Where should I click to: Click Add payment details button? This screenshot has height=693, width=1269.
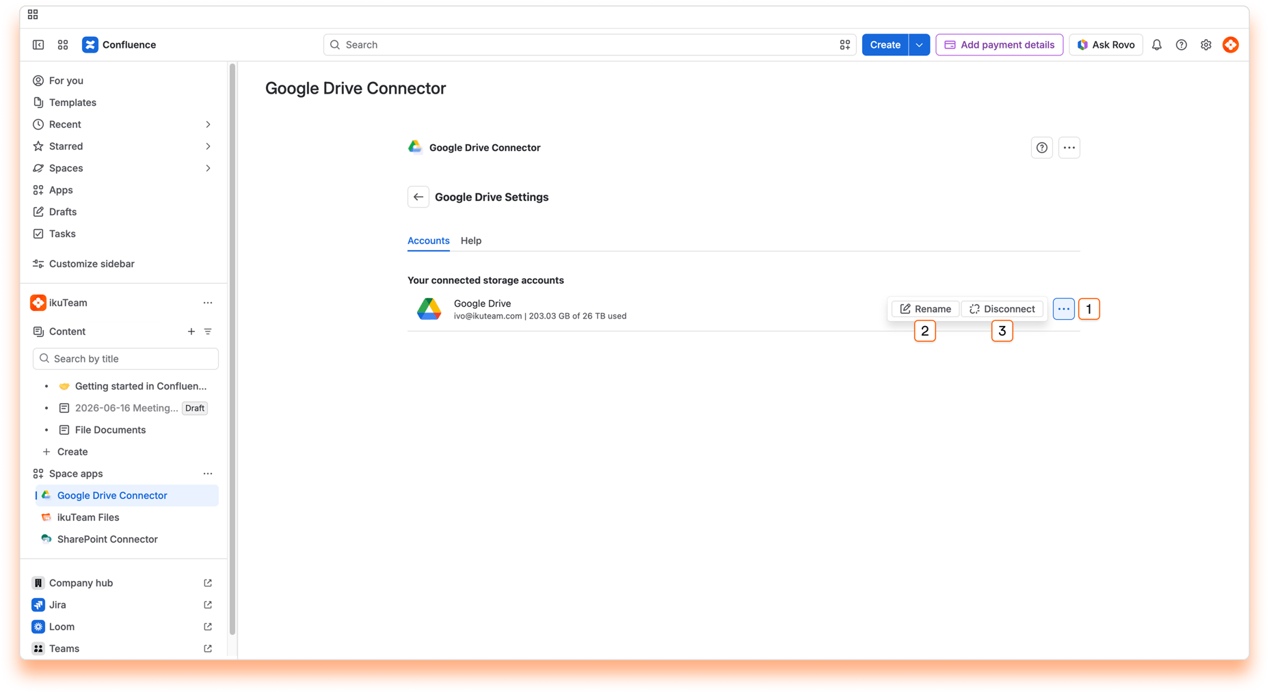(x=999, y=44)
